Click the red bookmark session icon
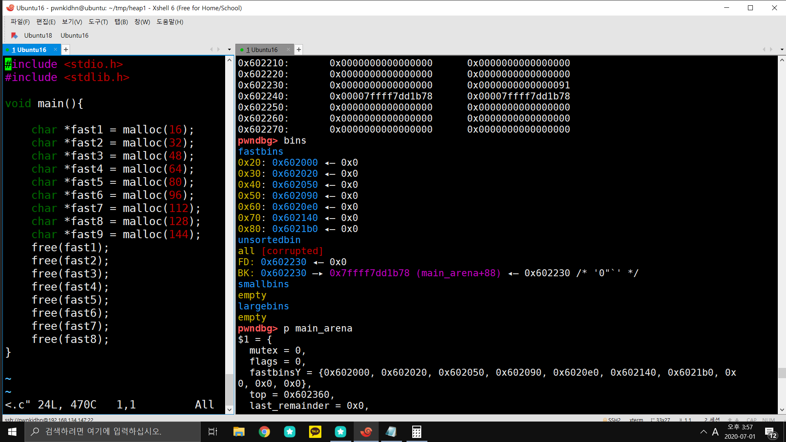Viewport: 786px width, 442px height. tap(14, 35)
